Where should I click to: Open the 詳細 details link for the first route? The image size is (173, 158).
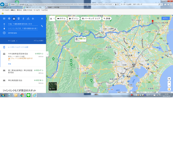pyautogui.click(x=10, y=64)
